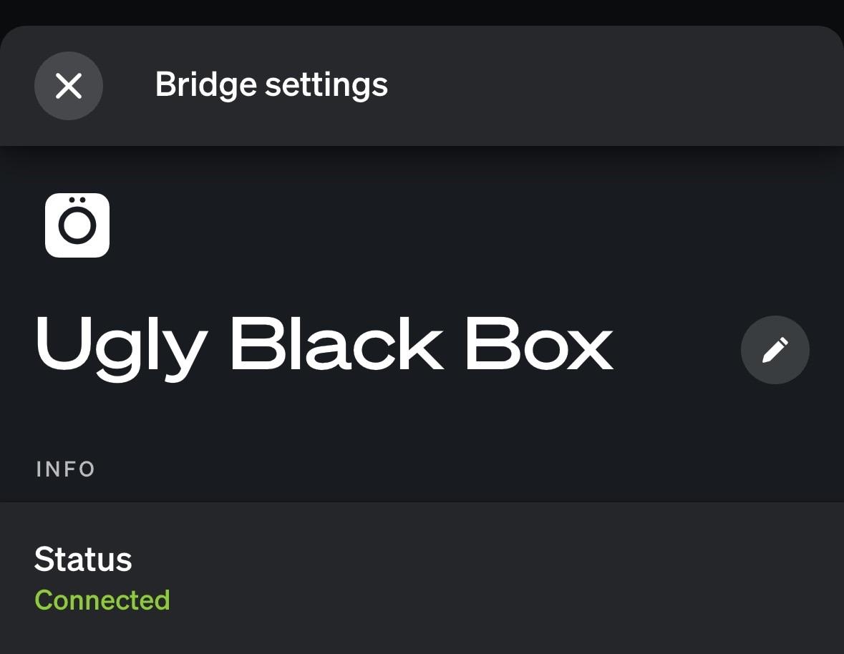Click the word "settings" in the header

click(x=326, y=86)
